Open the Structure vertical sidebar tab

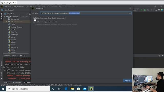click(x=2, y=64)
